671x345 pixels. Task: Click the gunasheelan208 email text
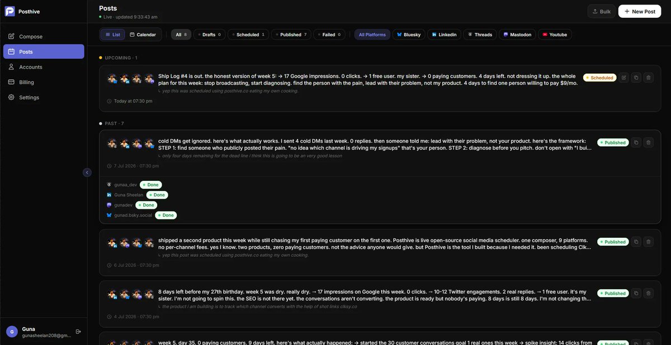46,335
